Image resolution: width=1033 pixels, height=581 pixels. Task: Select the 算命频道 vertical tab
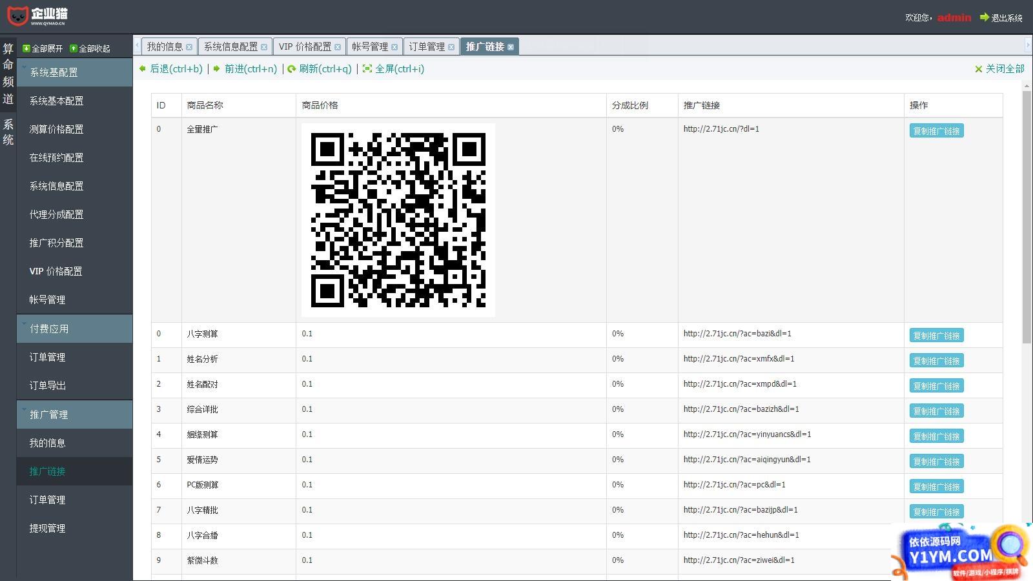[x=8, y=74]
